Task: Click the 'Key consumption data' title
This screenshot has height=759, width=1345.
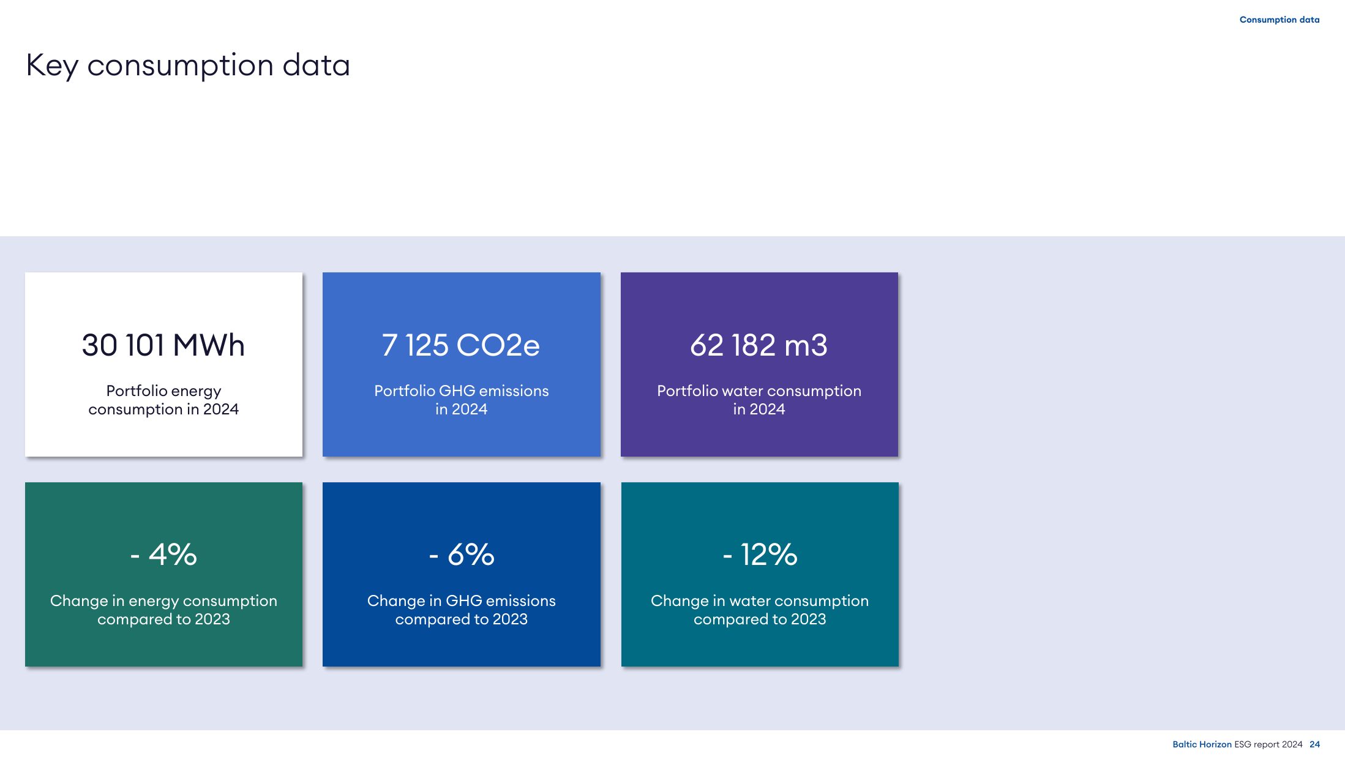Action: point(188,65)
